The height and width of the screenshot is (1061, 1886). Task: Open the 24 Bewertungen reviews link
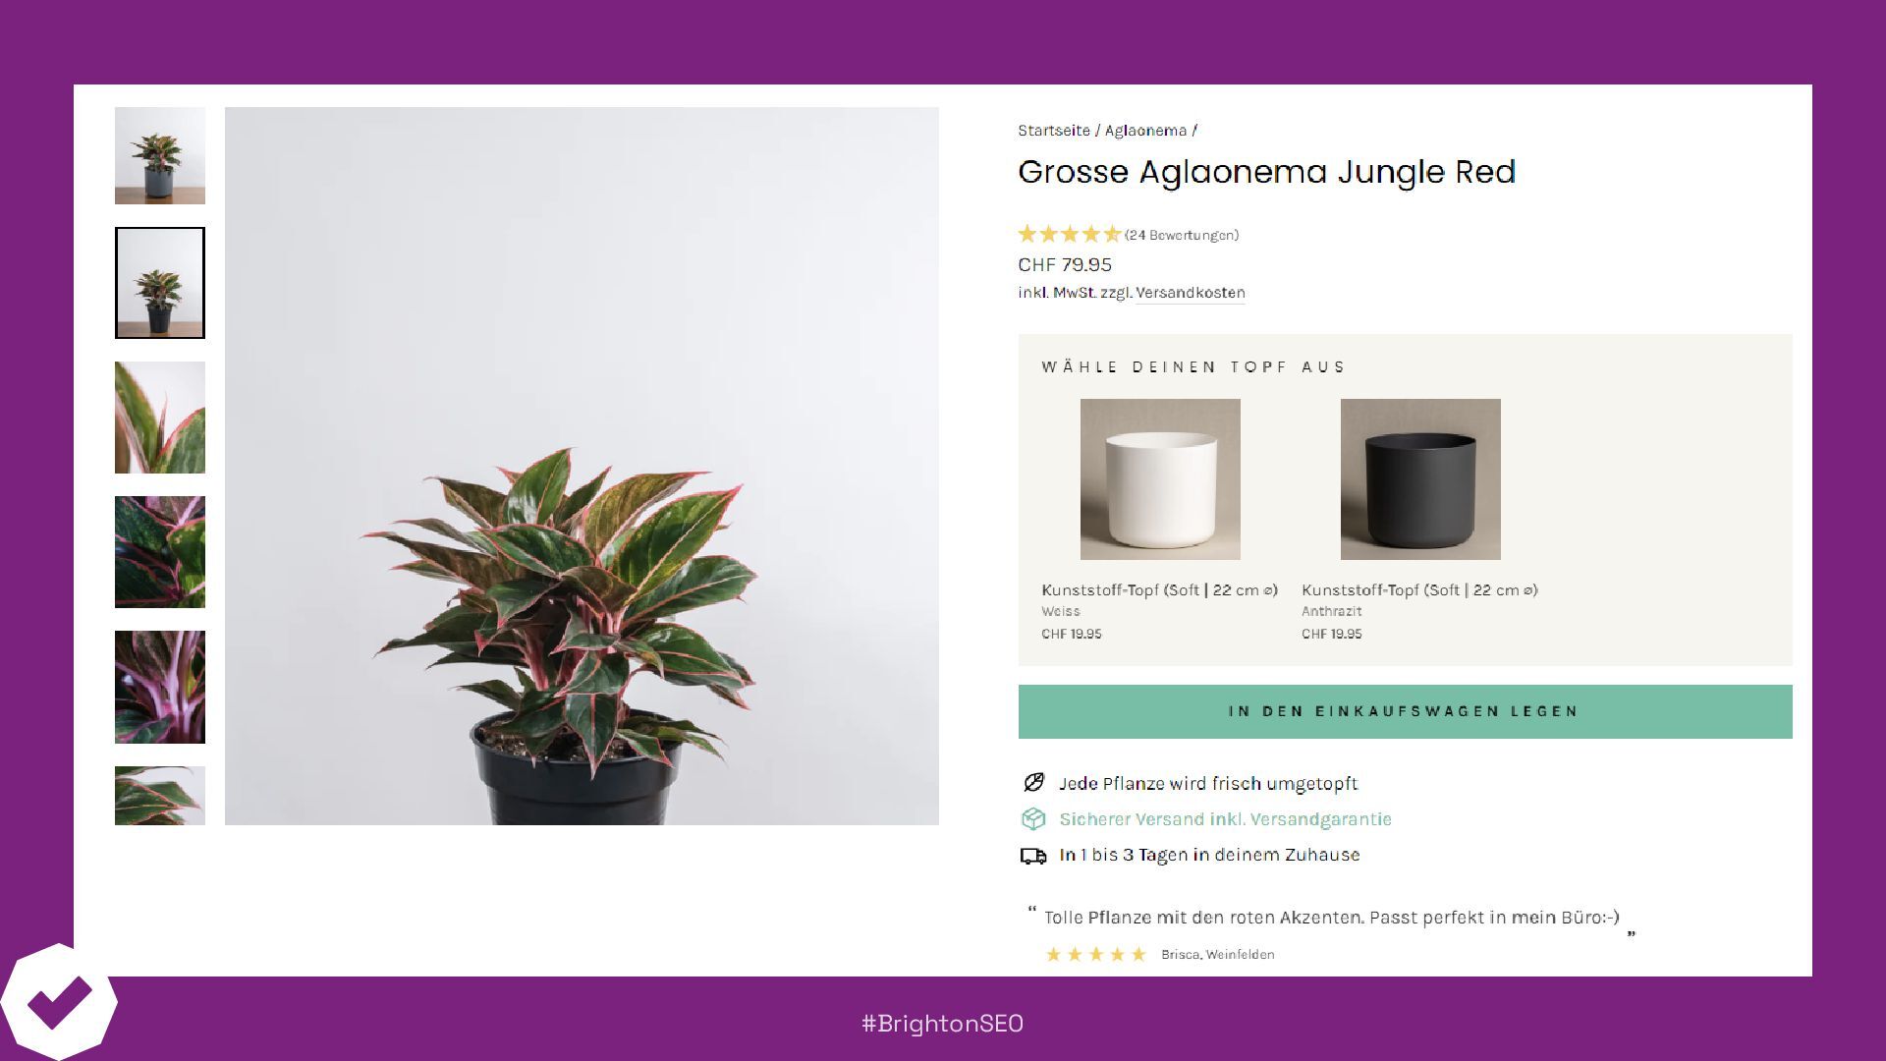point(1182,235)
